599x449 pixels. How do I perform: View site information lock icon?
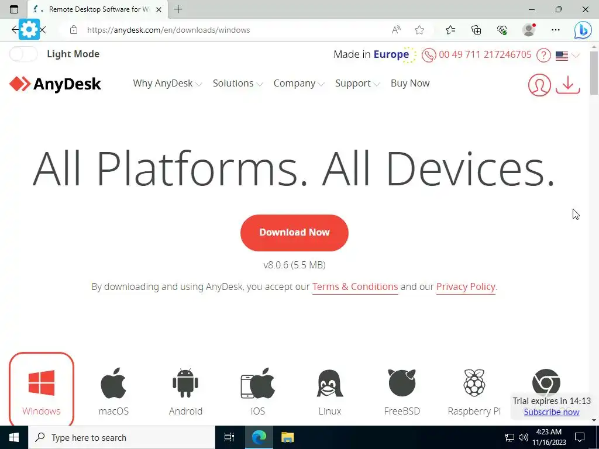coord(74,30)
